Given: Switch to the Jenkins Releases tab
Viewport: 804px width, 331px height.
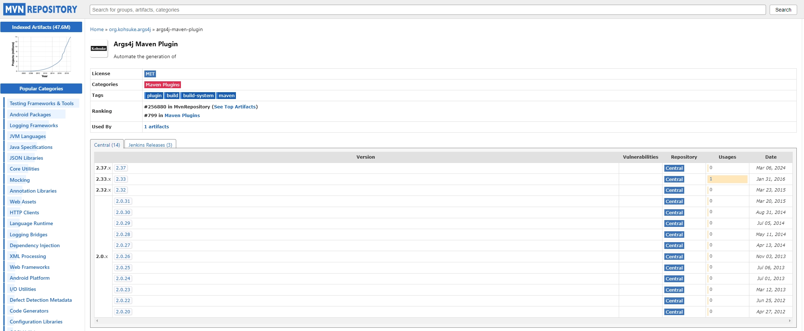Looking at the screenshot, I should 150,145.
